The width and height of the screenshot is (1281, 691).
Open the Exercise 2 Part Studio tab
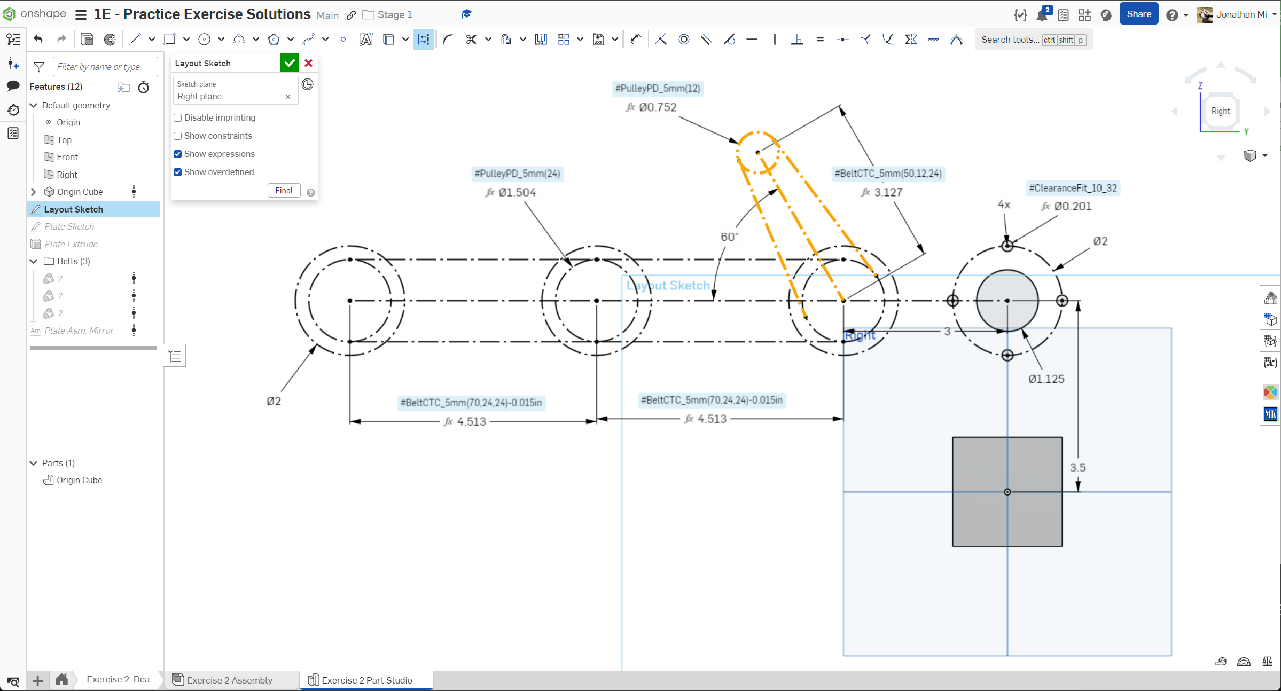(x=366, y=680)
